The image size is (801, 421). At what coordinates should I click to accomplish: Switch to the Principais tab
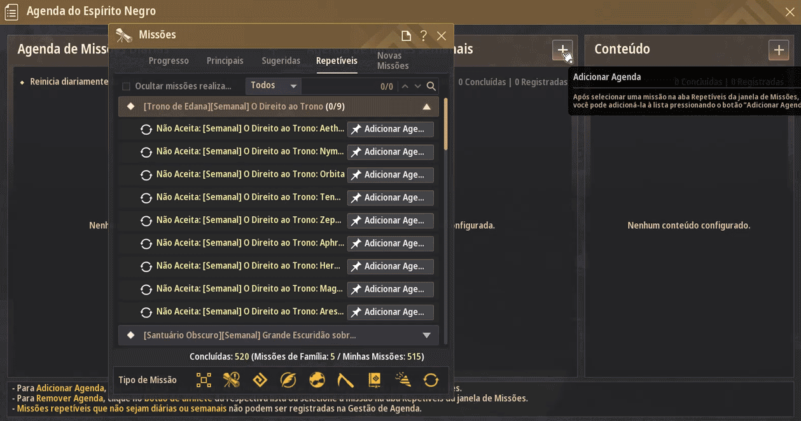click(225, 60)
